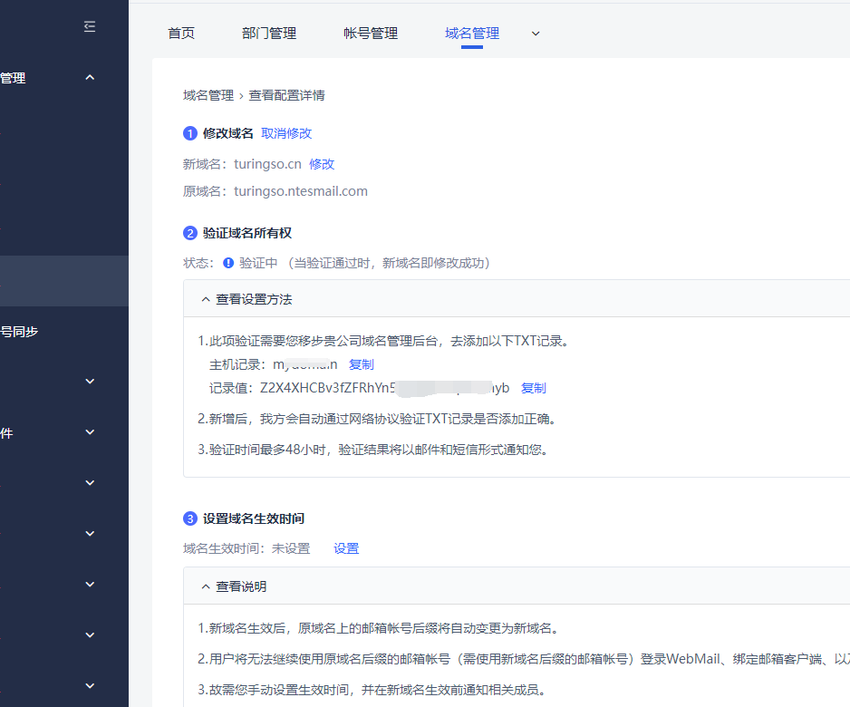The width and height of the screenshot is (850, 707).
Task: Open the tab dropdown arrow beside 域名管理
Action: (x=536, y=34)
